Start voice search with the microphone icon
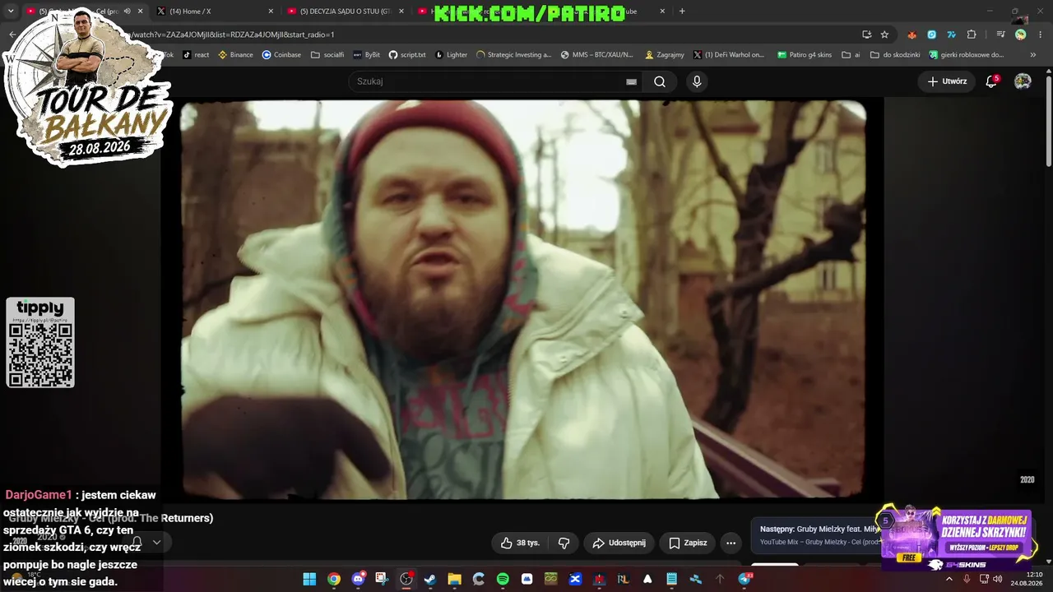The width and height of the screenshot is (1053, 592). [x=697, y=81]
